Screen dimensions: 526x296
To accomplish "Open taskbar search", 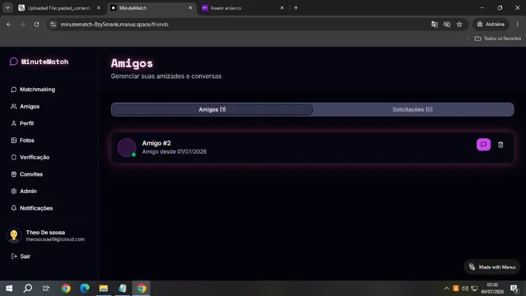I will [x=28, y=288].
